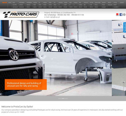Screen dimensions: 126x116
Task: Open Audi A1 Proto menu item
Action: click(71, 5)
